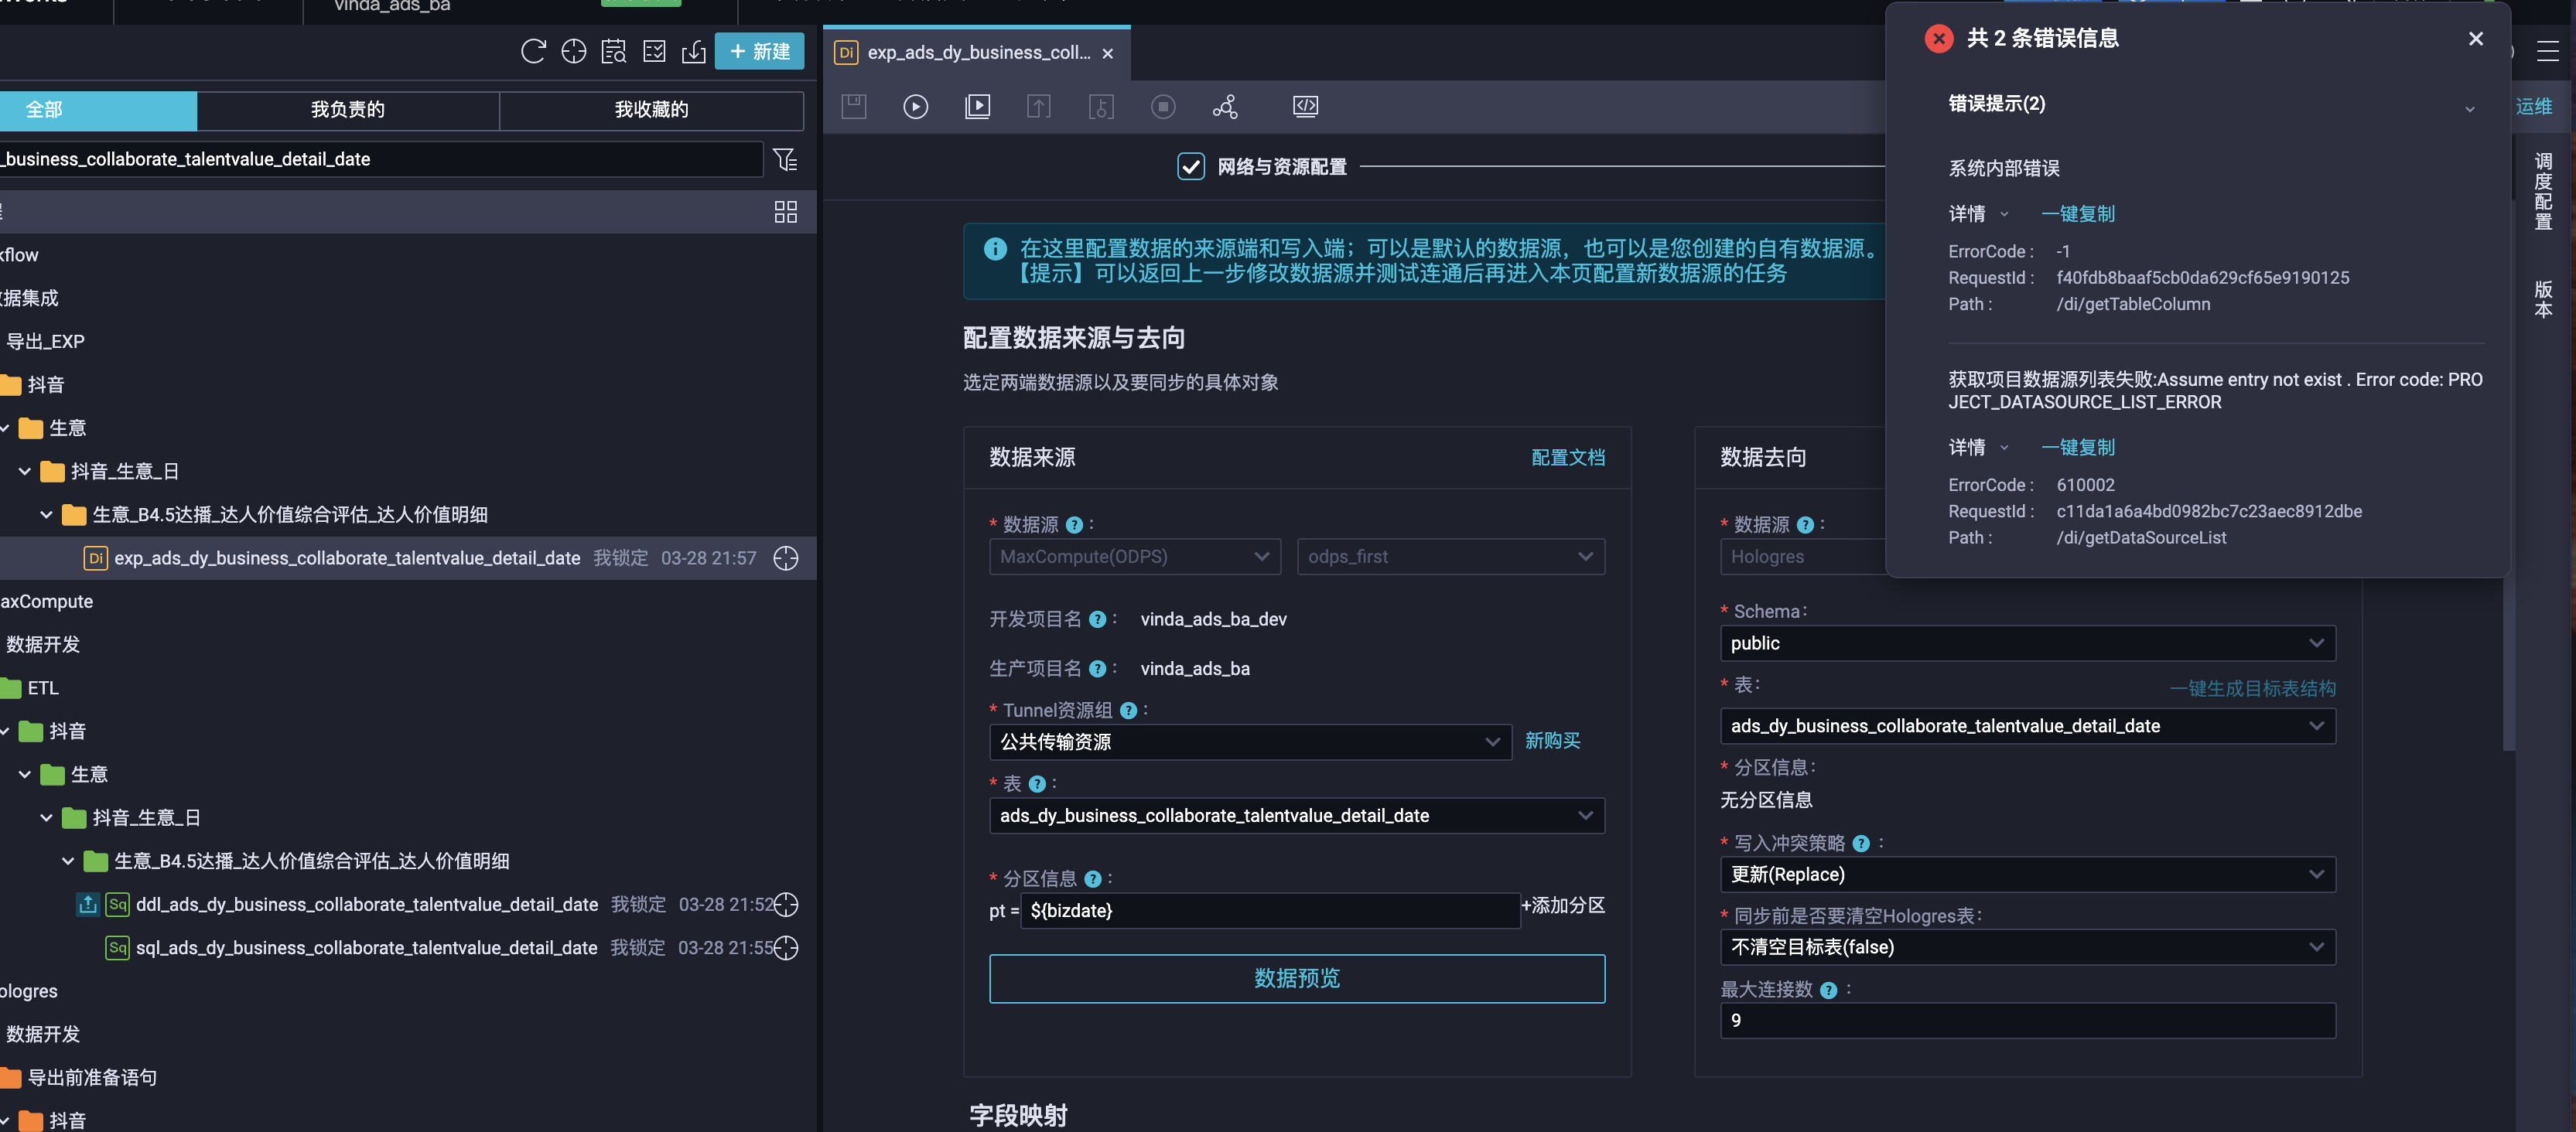Click the 最大连接数 input with value 9
Image resolution: width=2576 pixels, height=1132 pixels.
tap(2028, 1021)
